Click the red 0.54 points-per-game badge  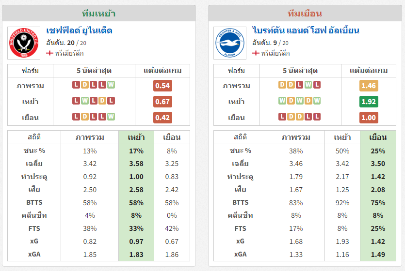point(162,86)
